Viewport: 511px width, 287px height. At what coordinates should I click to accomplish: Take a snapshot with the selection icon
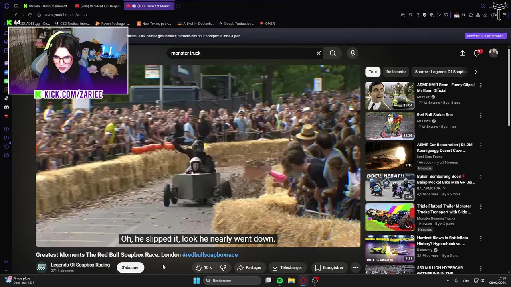point(417,15)
